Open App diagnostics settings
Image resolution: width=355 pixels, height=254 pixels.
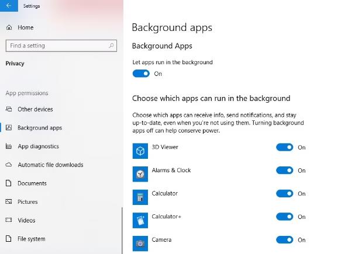coord(38,146)
